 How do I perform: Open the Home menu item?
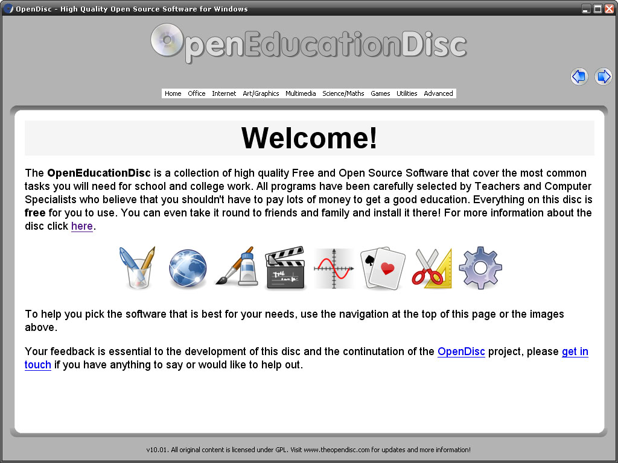pyautogui.click(x=173, y=93)
